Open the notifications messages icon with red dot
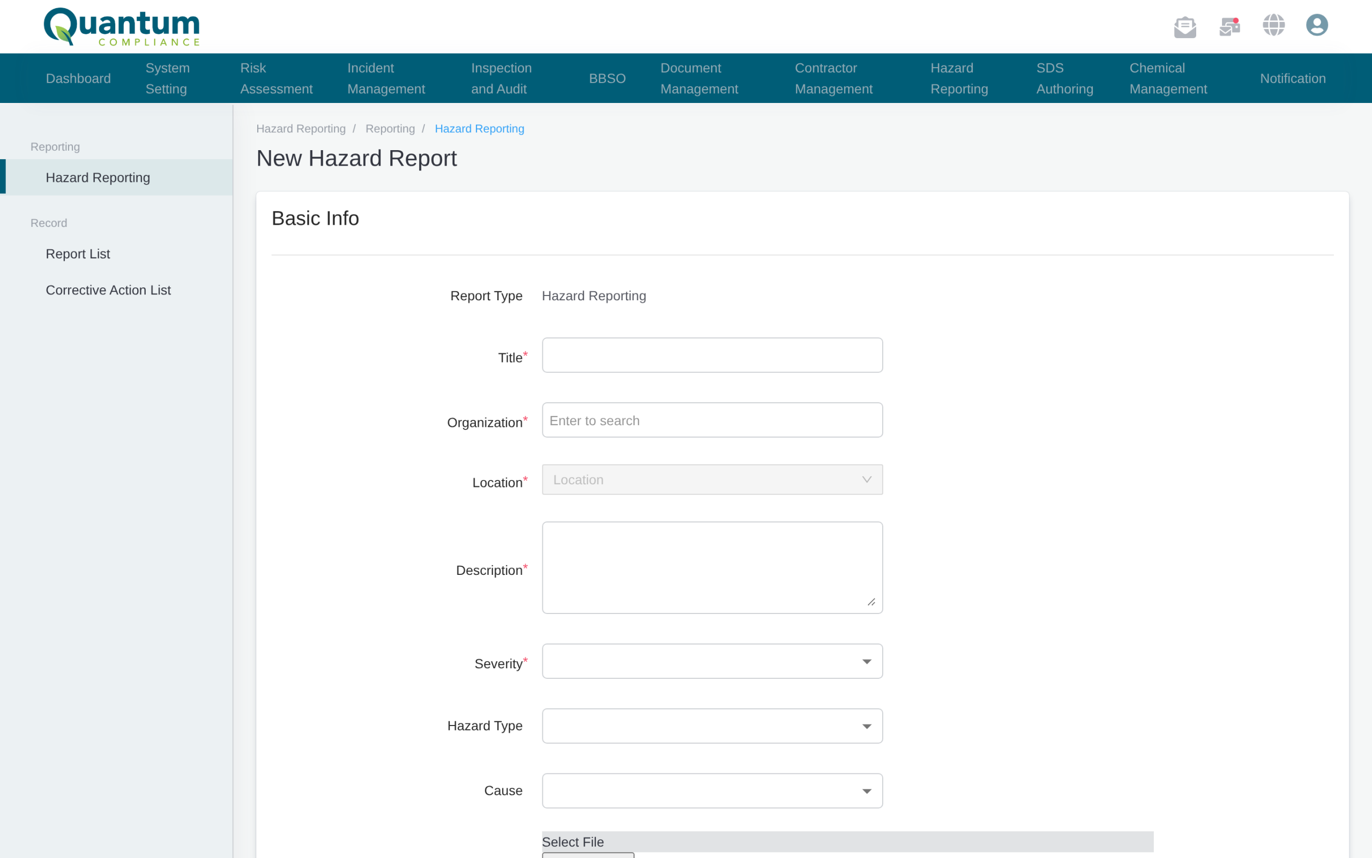 [1229, 26]
